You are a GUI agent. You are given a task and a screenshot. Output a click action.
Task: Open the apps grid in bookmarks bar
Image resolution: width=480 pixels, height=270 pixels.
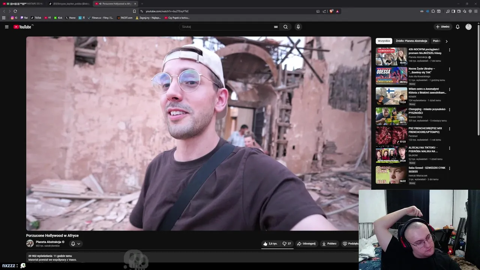4,18
